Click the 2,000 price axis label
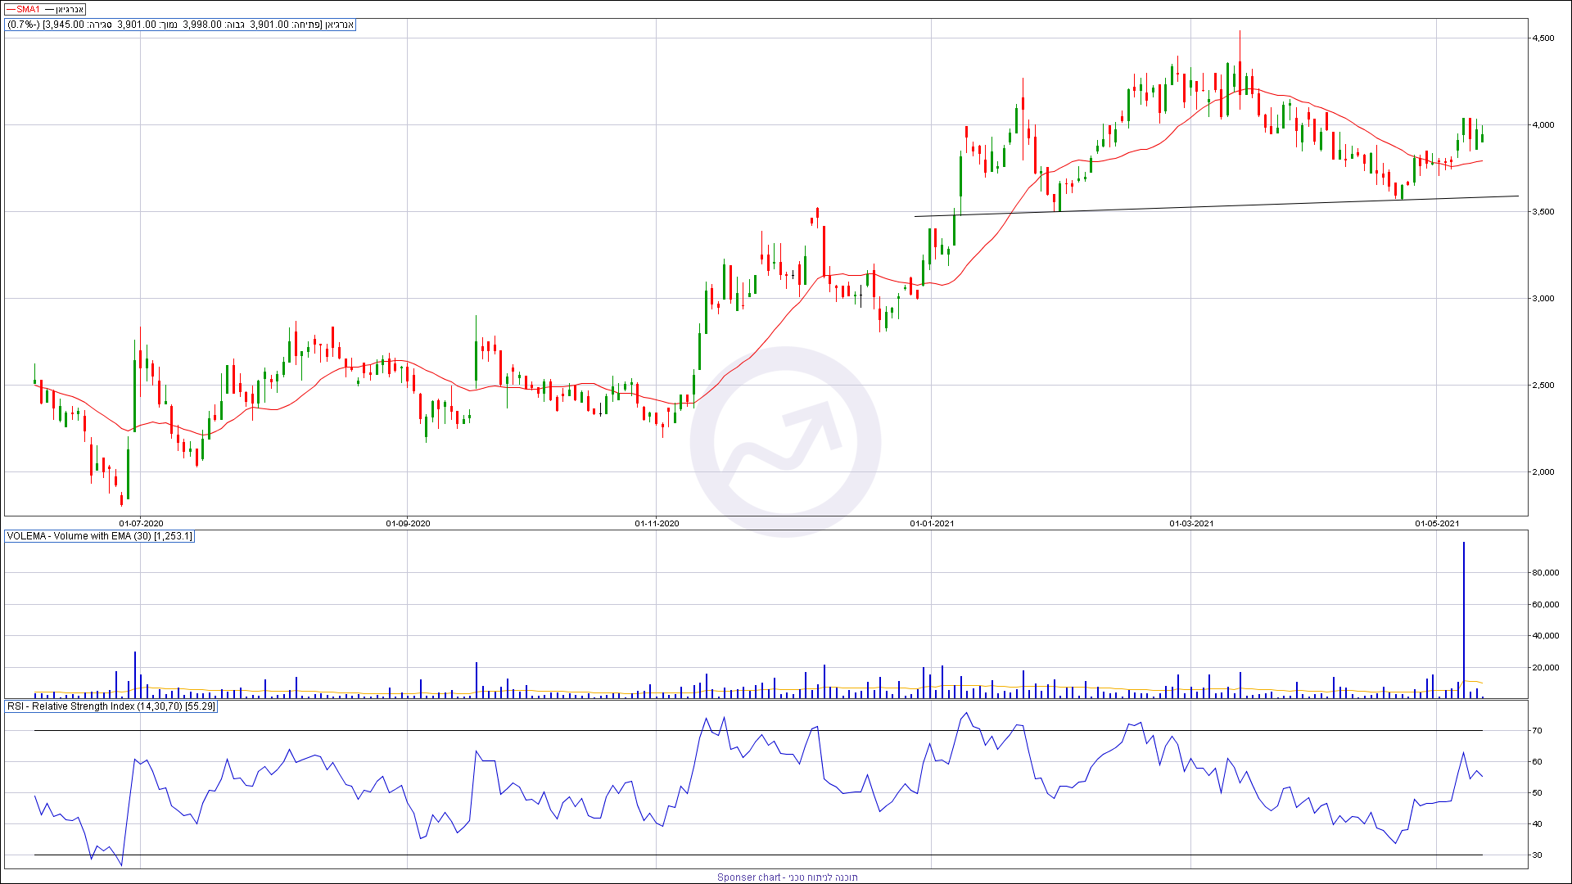Screen dimensions: 1572x884 [x=1543, y=472]
